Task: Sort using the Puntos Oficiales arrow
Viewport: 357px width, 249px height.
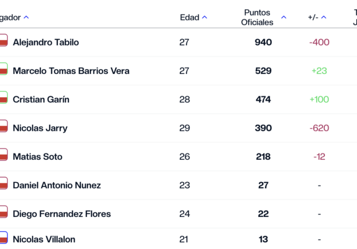Action: pos(284,17)
